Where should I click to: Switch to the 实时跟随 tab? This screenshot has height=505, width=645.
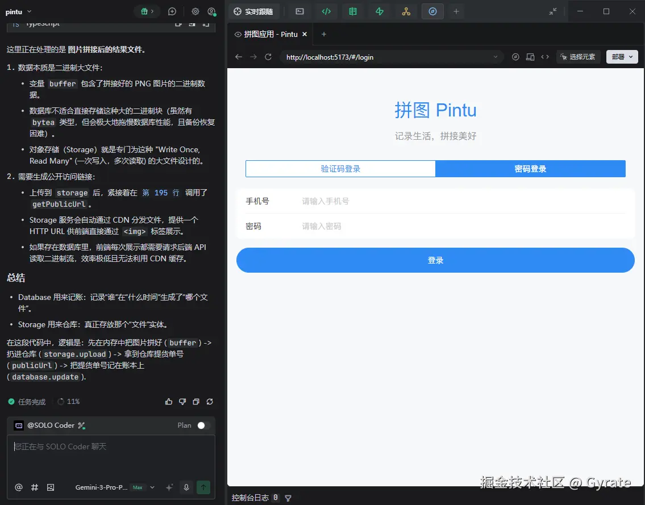pos(253,11)
